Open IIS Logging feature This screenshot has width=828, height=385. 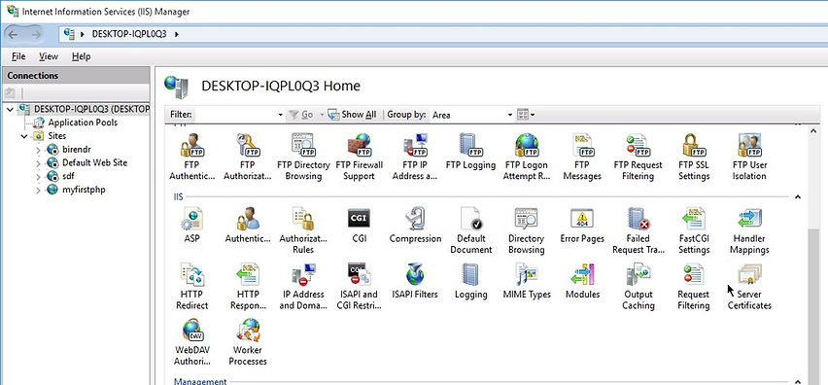470,281
